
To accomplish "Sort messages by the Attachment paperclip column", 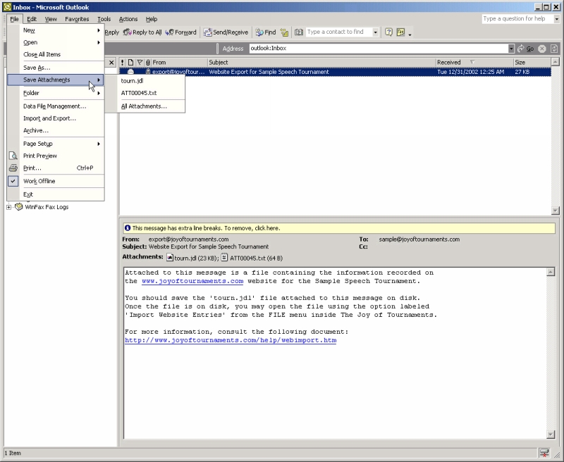I will point(147,63).
